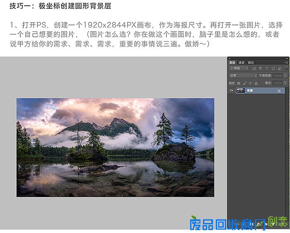Click the lock-all padlock next to 锁定
This screenshot has width=290, height=233.
click(256, 83)
